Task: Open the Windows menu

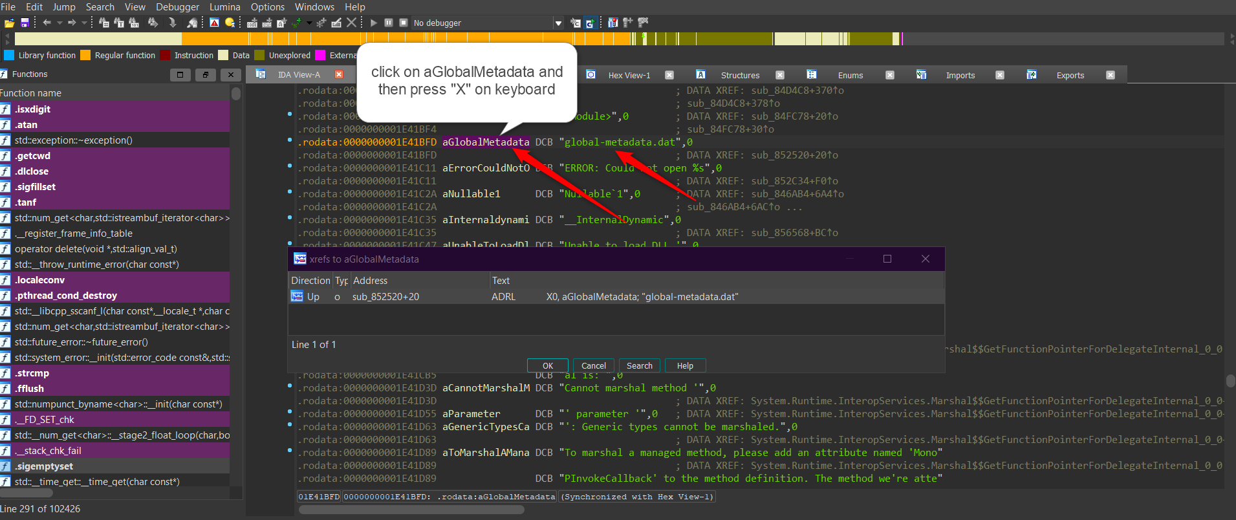Action: tap(314, 6)
